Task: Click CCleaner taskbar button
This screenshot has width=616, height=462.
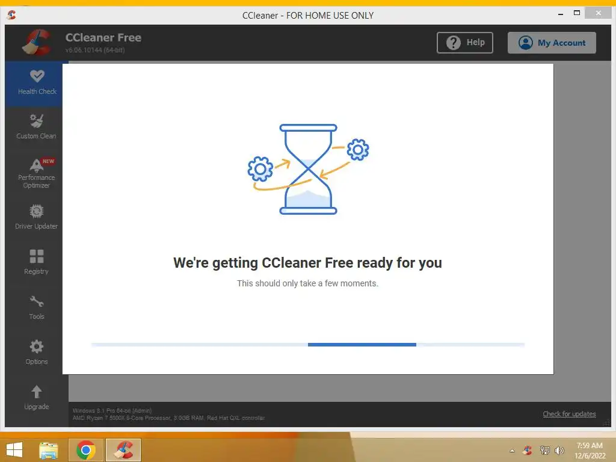Action: point(123,450)
